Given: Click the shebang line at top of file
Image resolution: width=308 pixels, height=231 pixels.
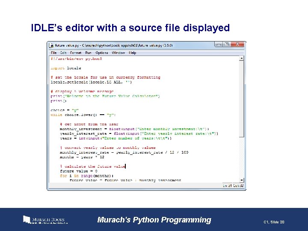Looking at the screenshot, I should click(x=76, y=59).
